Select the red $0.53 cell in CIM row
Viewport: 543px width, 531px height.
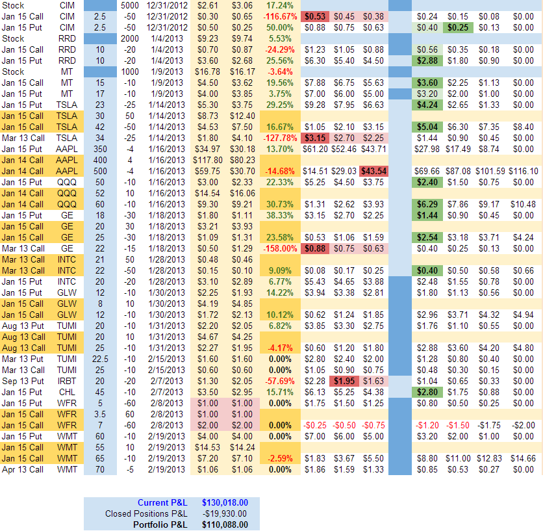315,16
